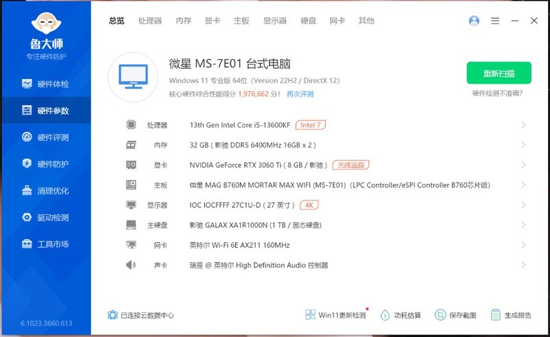
Task: Open 硬件防护 in the sidebar
Action: (x=45, y=163)
